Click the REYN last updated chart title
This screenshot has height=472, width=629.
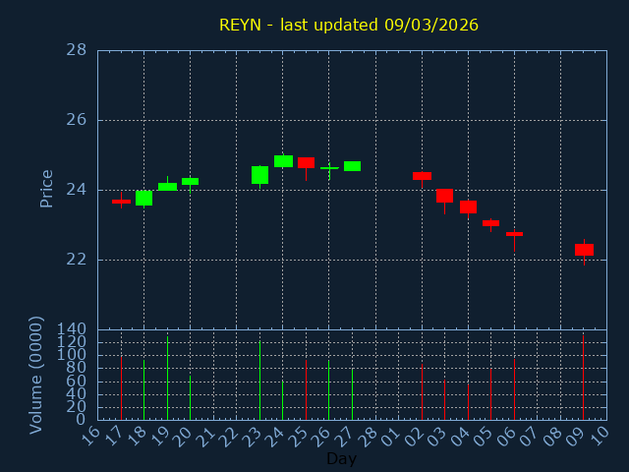pos(348,25)
